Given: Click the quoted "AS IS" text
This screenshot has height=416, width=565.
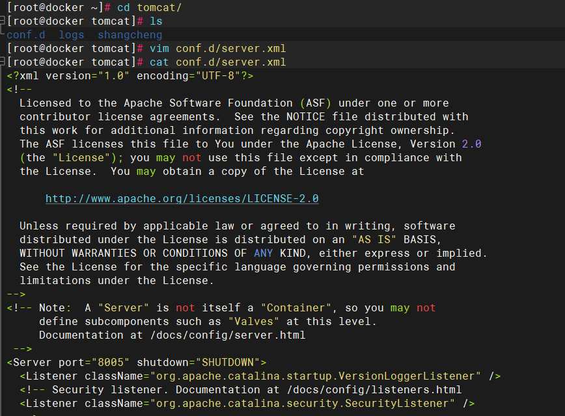Looking at the screenshot, I should point(374,239).
